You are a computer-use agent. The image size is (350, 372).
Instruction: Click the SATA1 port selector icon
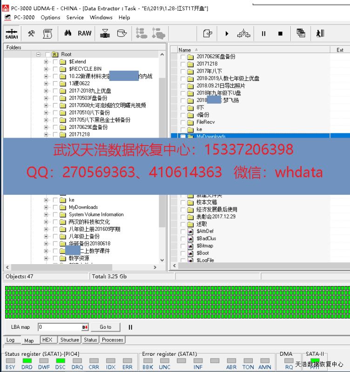12,33
